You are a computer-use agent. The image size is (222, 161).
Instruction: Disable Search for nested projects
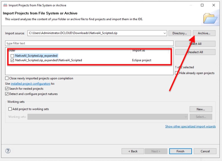tap(7, 89)
